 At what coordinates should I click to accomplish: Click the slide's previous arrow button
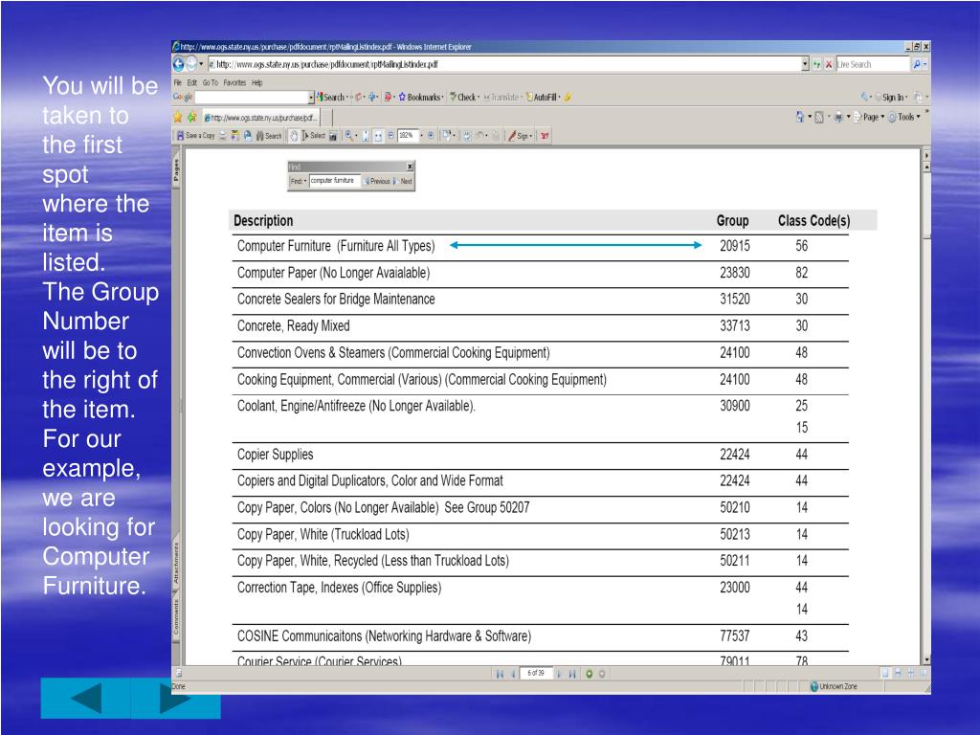click(x=85, y=698)
